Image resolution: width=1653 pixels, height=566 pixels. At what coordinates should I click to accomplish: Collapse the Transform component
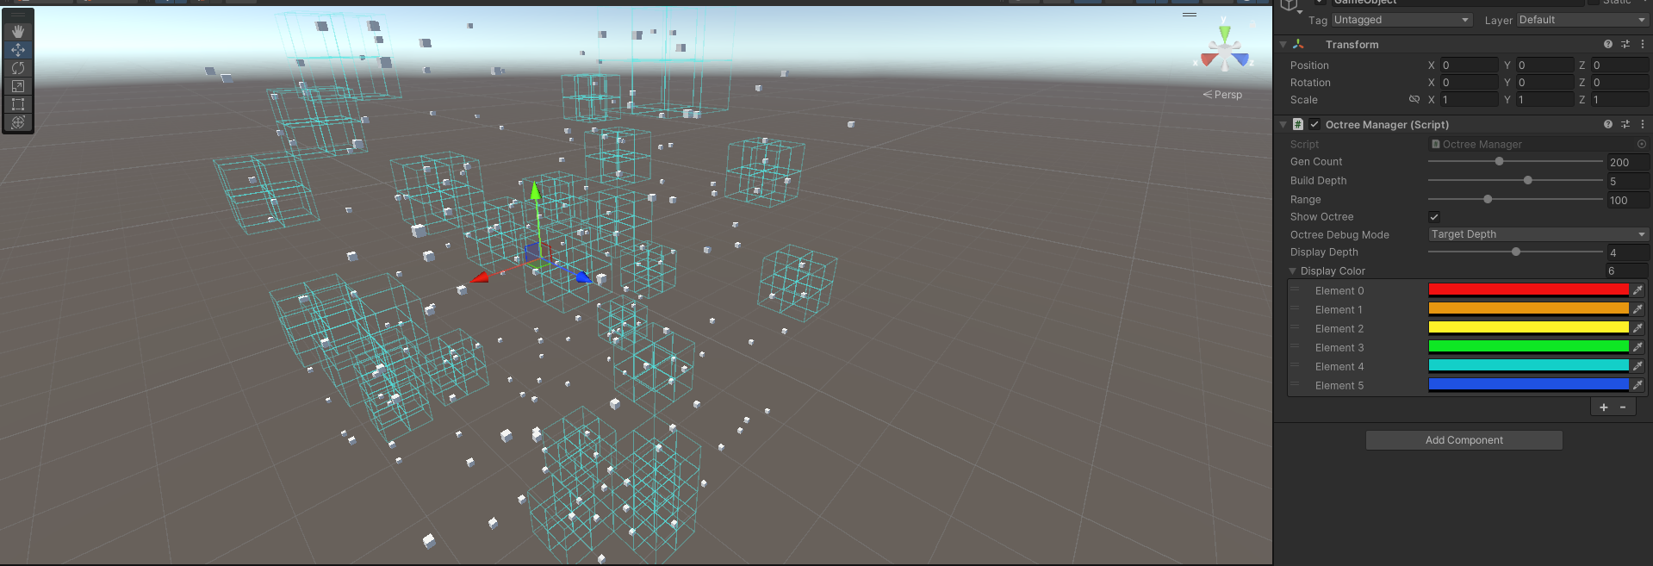1283,44
